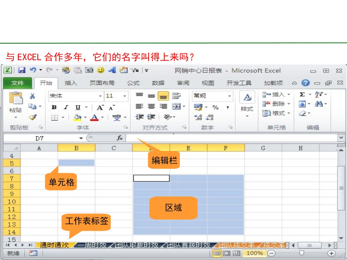
Task: Apply percent style format
Action: click(x=216, y=107)
